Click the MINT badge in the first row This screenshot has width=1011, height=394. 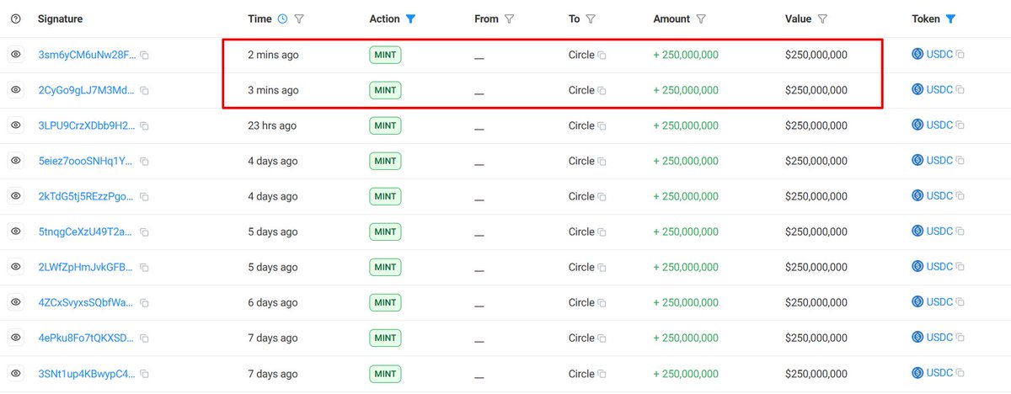[x=385, y=55]
